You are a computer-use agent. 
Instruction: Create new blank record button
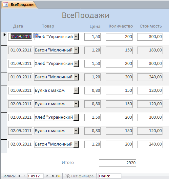(58, 176)
